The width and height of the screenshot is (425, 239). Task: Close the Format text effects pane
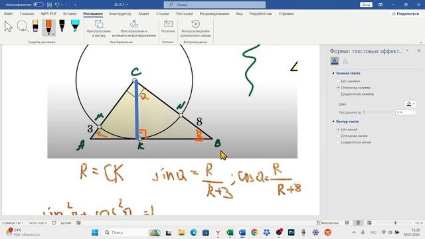pyautogui.click(x=419, y=50)
